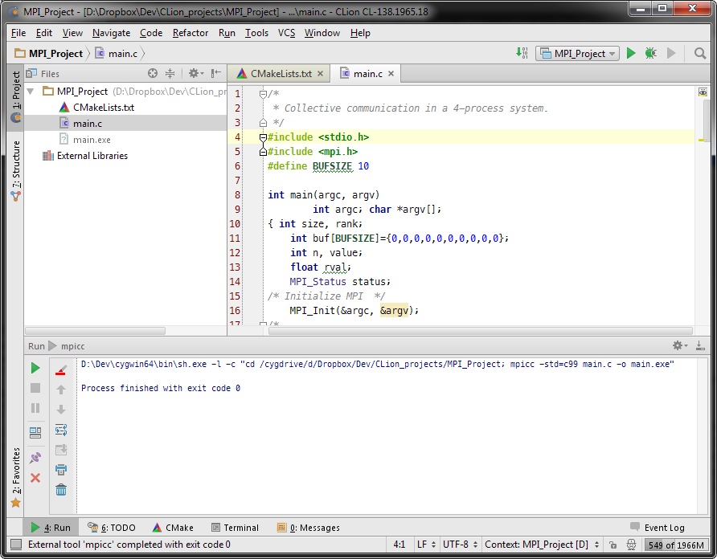
Task: Click the editor horizontal scrollbar
Action: pyautogui.click(x=481, y=330)
